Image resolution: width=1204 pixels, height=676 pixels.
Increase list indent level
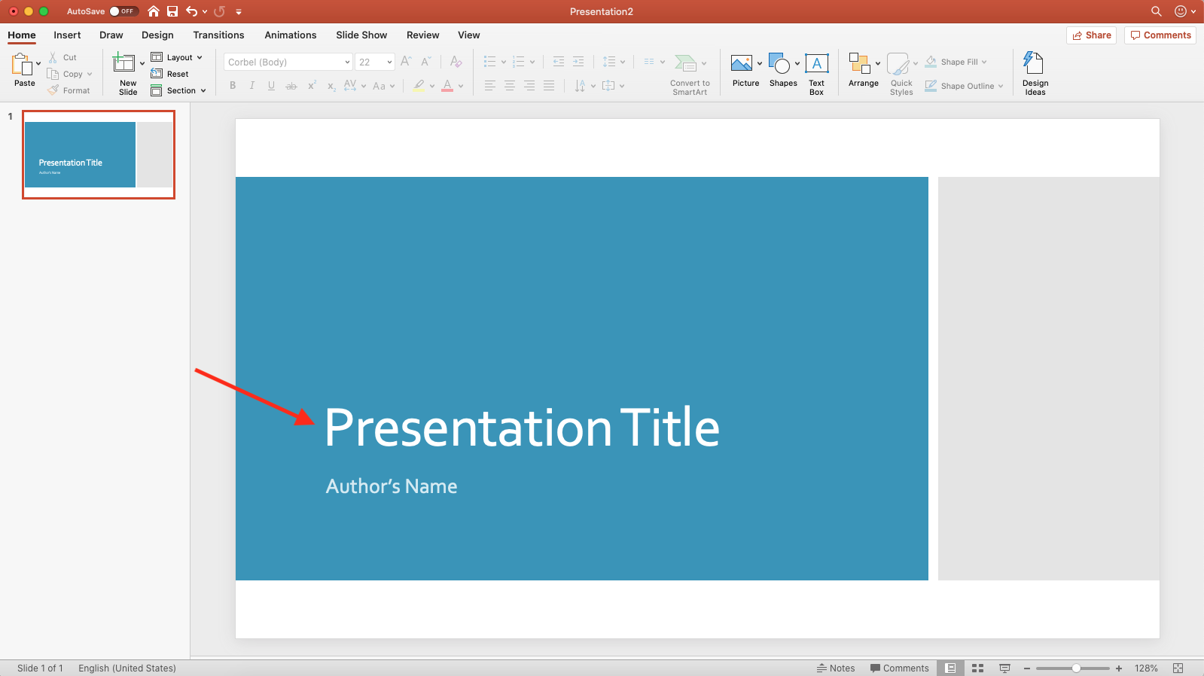[x=578, y=62]
